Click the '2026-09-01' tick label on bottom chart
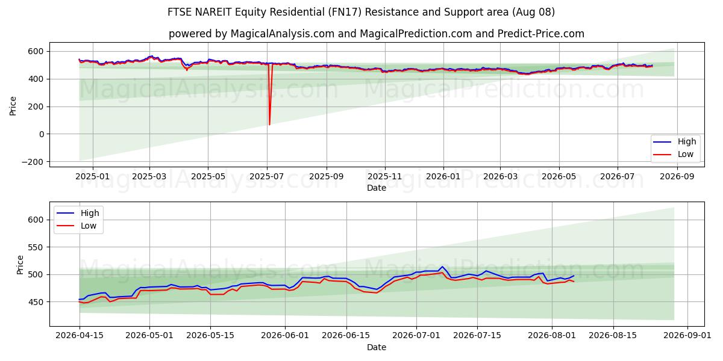This screenshot has height=361, width=723. coord(687,336)
